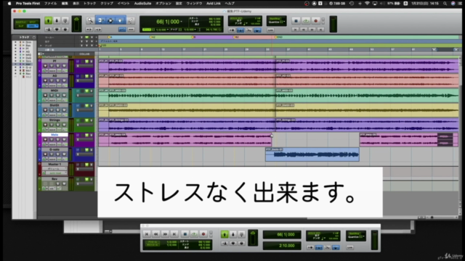Image resolution: width=465 pixels, height=261 pixels.
Task: Enable Shuffle edit mode
Action: 21,22
